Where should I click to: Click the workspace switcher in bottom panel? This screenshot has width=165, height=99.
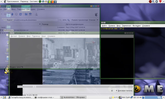tap(153, 97)
